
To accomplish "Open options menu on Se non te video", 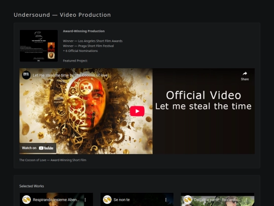I will 166,200.
